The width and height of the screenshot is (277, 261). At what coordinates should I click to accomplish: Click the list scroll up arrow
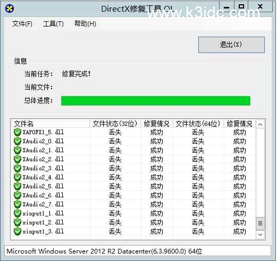(260, 125)
